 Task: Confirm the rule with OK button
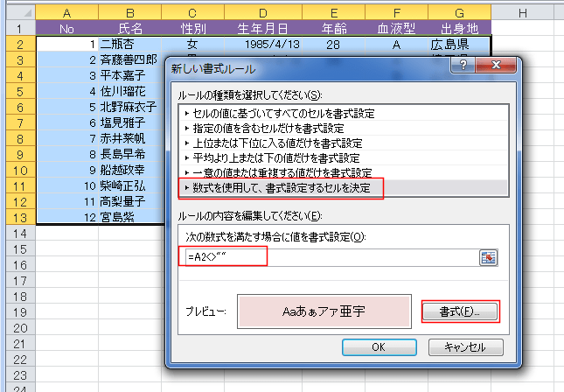click(x=379, y=347)
